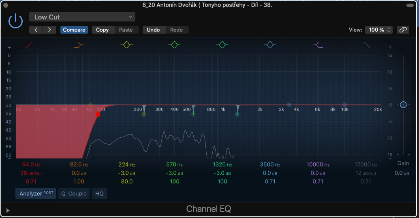Go to the previous preset arrow
The width and height of the screenshot is (419, 218).
point(36,30)
